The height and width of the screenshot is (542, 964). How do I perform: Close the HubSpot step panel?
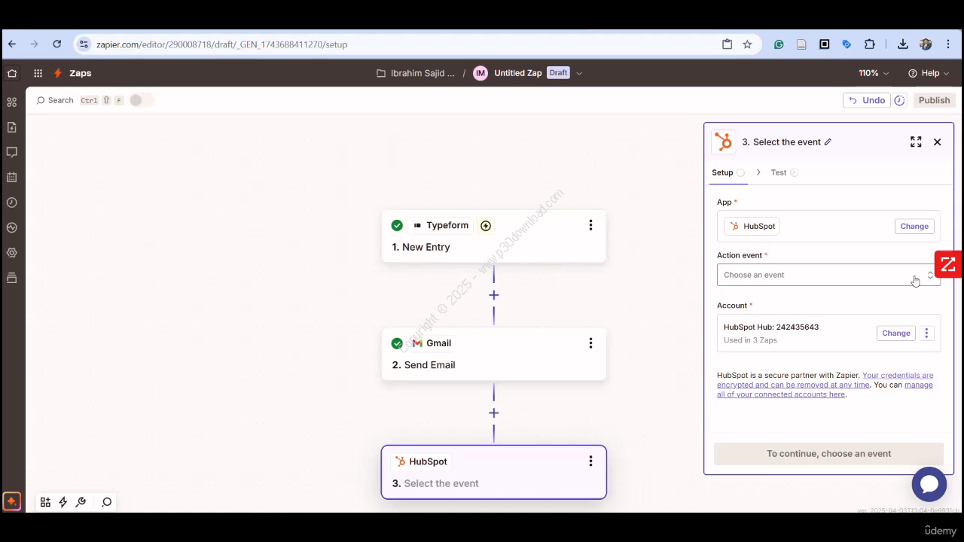click(x=938, y=142)
